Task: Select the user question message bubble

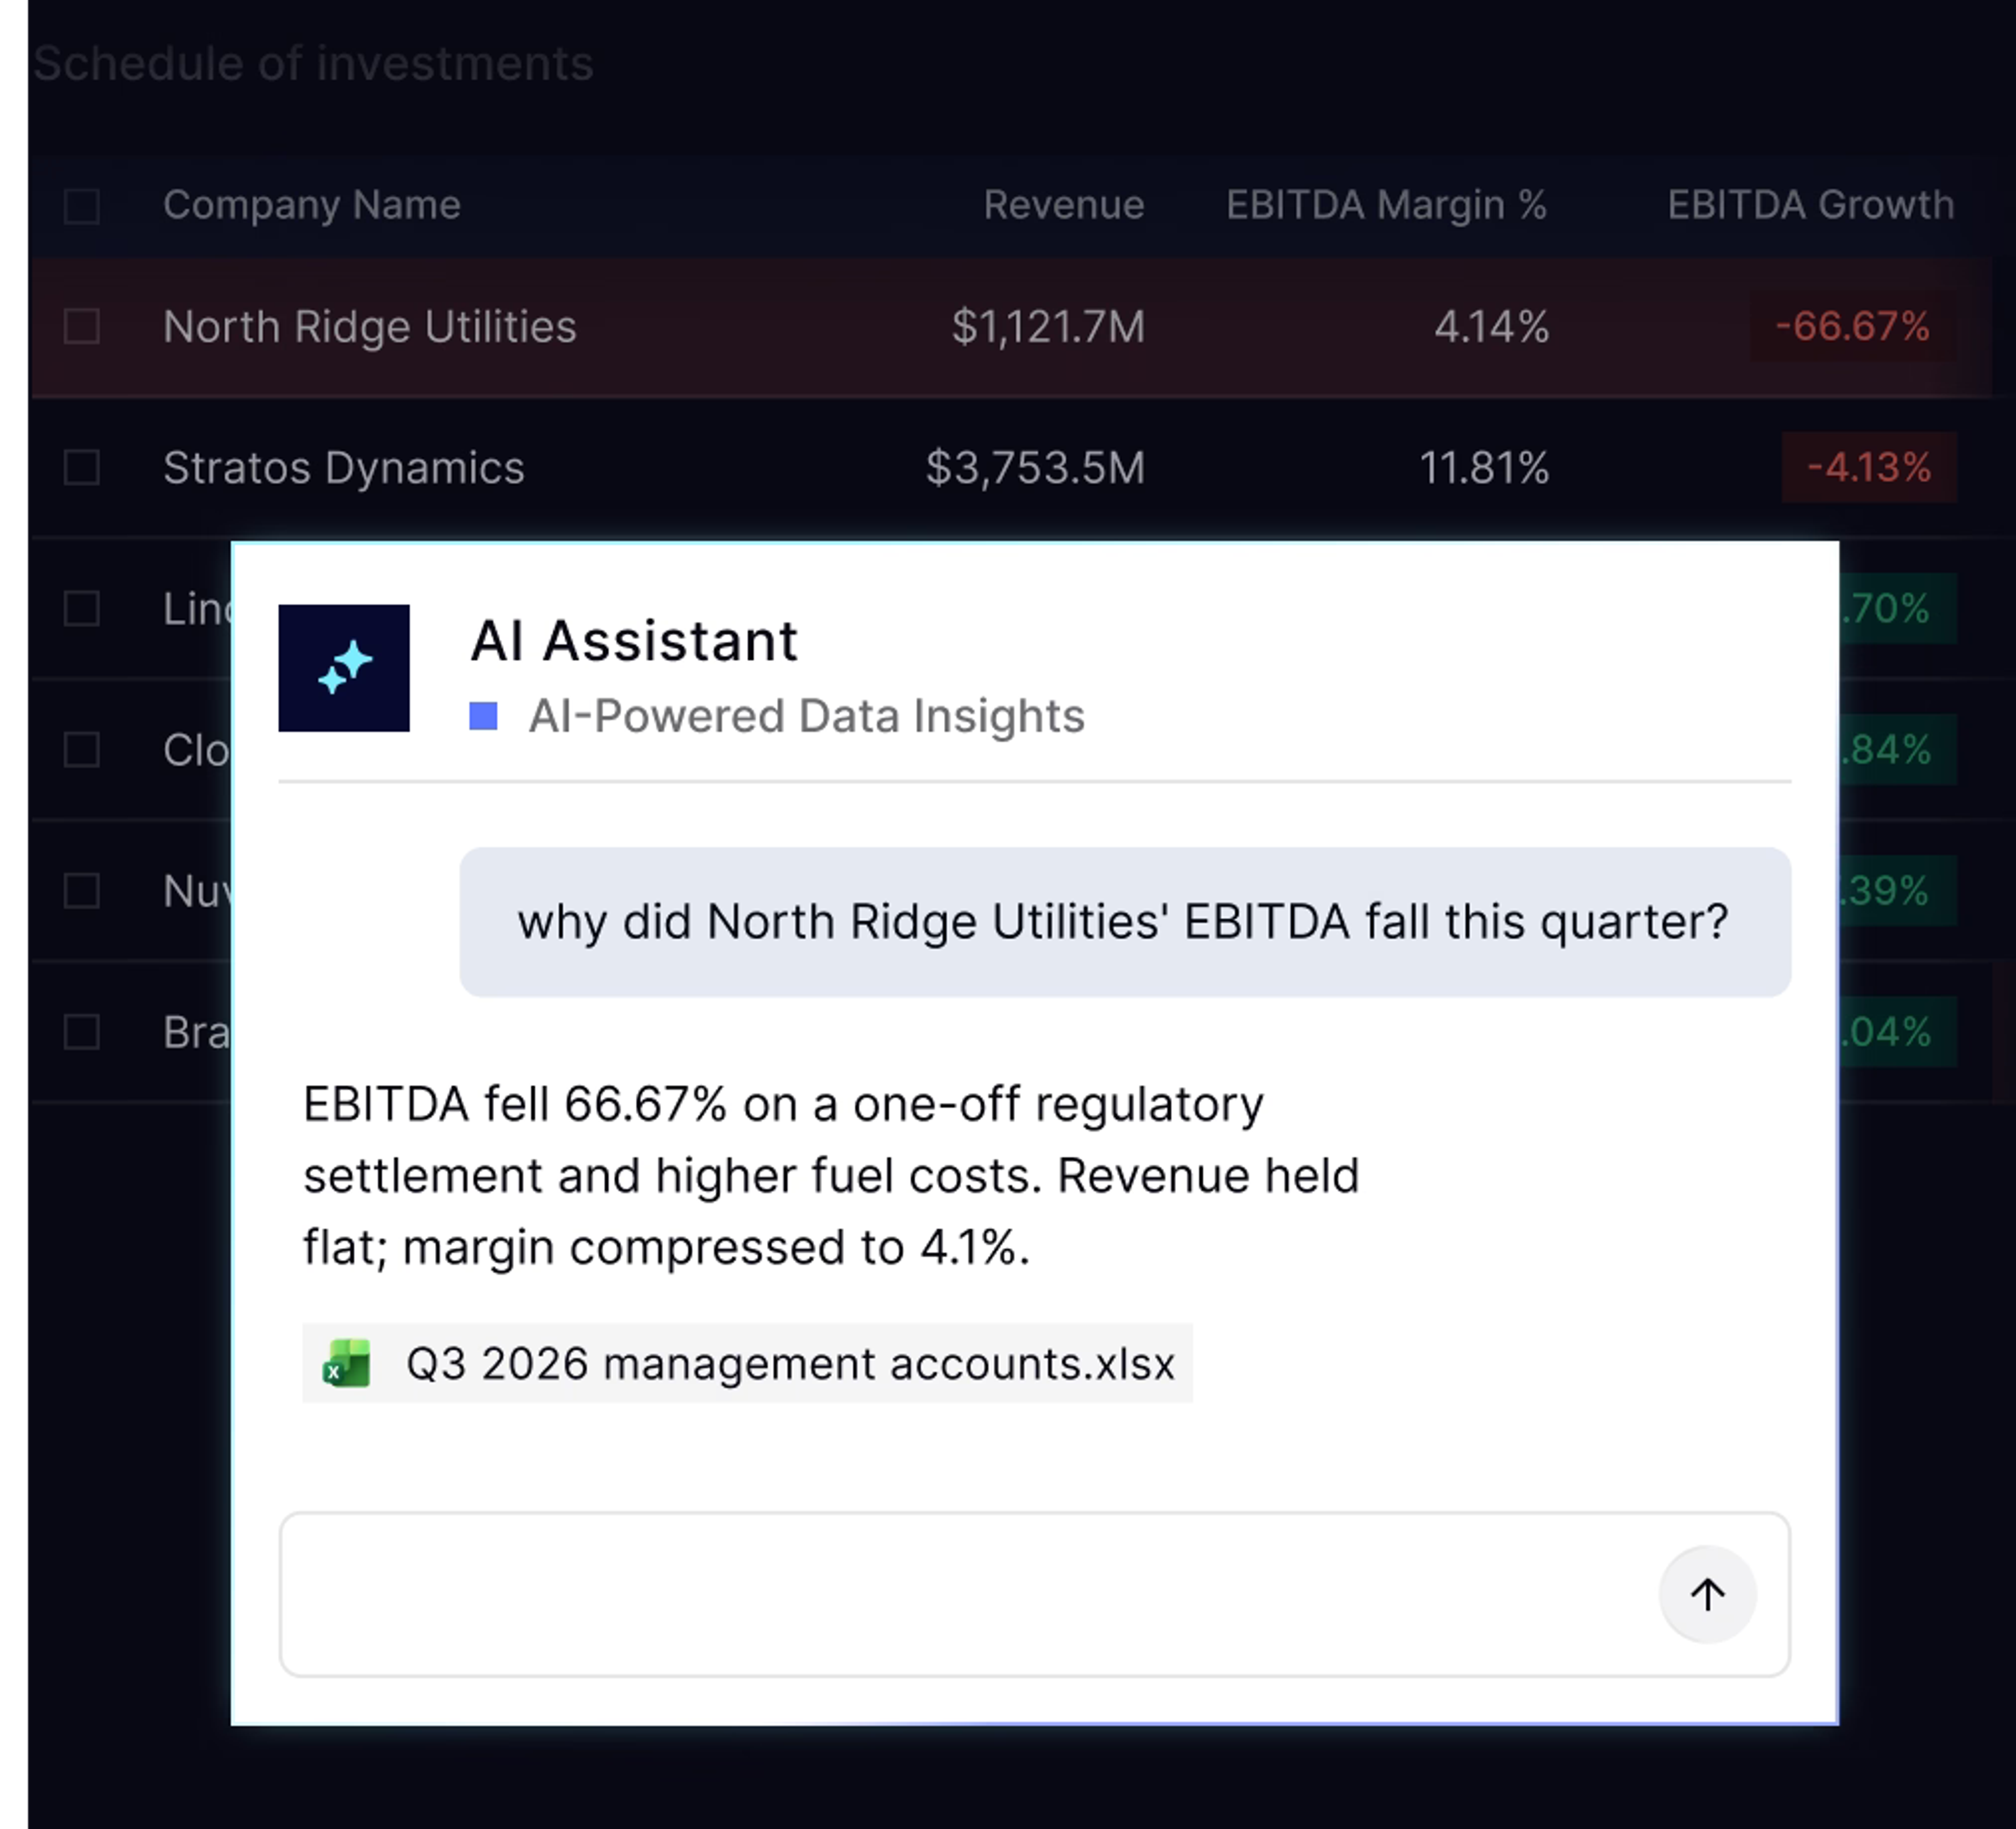Action: click(x=1125, y=922)
